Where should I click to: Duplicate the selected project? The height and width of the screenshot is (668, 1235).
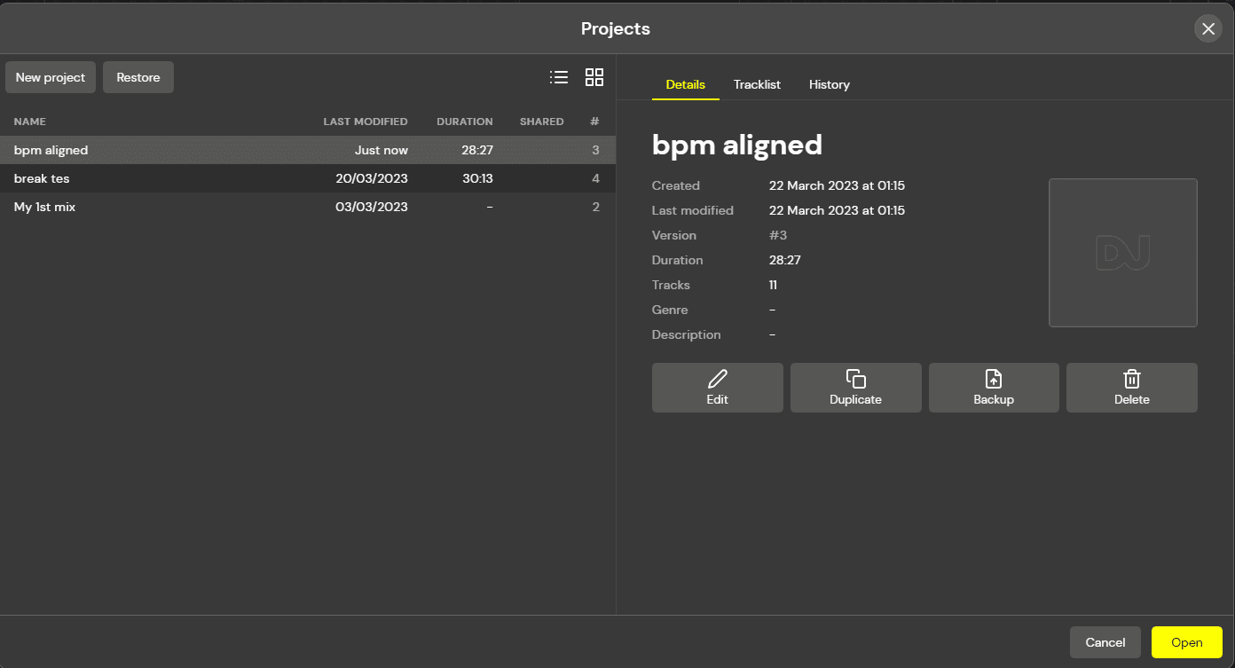click(856, 388)
